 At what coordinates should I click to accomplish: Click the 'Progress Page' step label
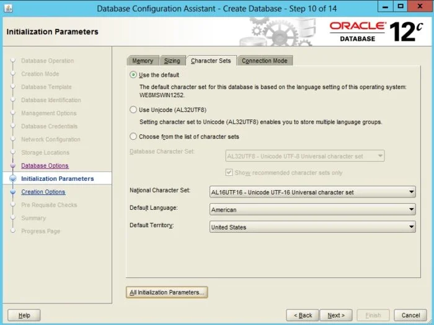click(40, 231)
